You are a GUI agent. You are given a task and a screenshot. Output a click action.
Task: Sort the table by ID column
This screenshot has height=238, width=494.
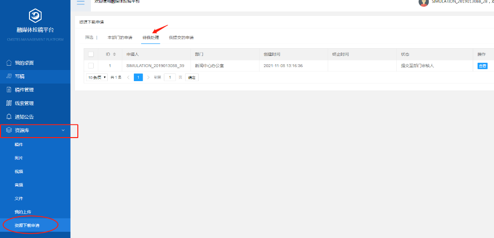coord(114,54)
